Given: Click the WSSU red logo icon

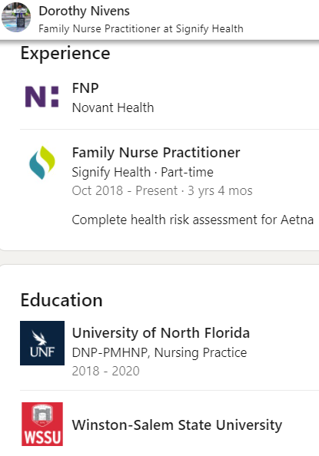Looking at the screenshot, I should point(42,424).
